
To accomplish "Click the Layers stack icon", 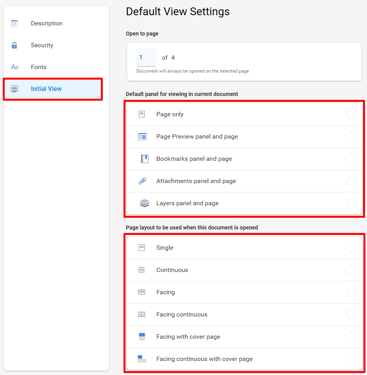I will tap(145, 203).
